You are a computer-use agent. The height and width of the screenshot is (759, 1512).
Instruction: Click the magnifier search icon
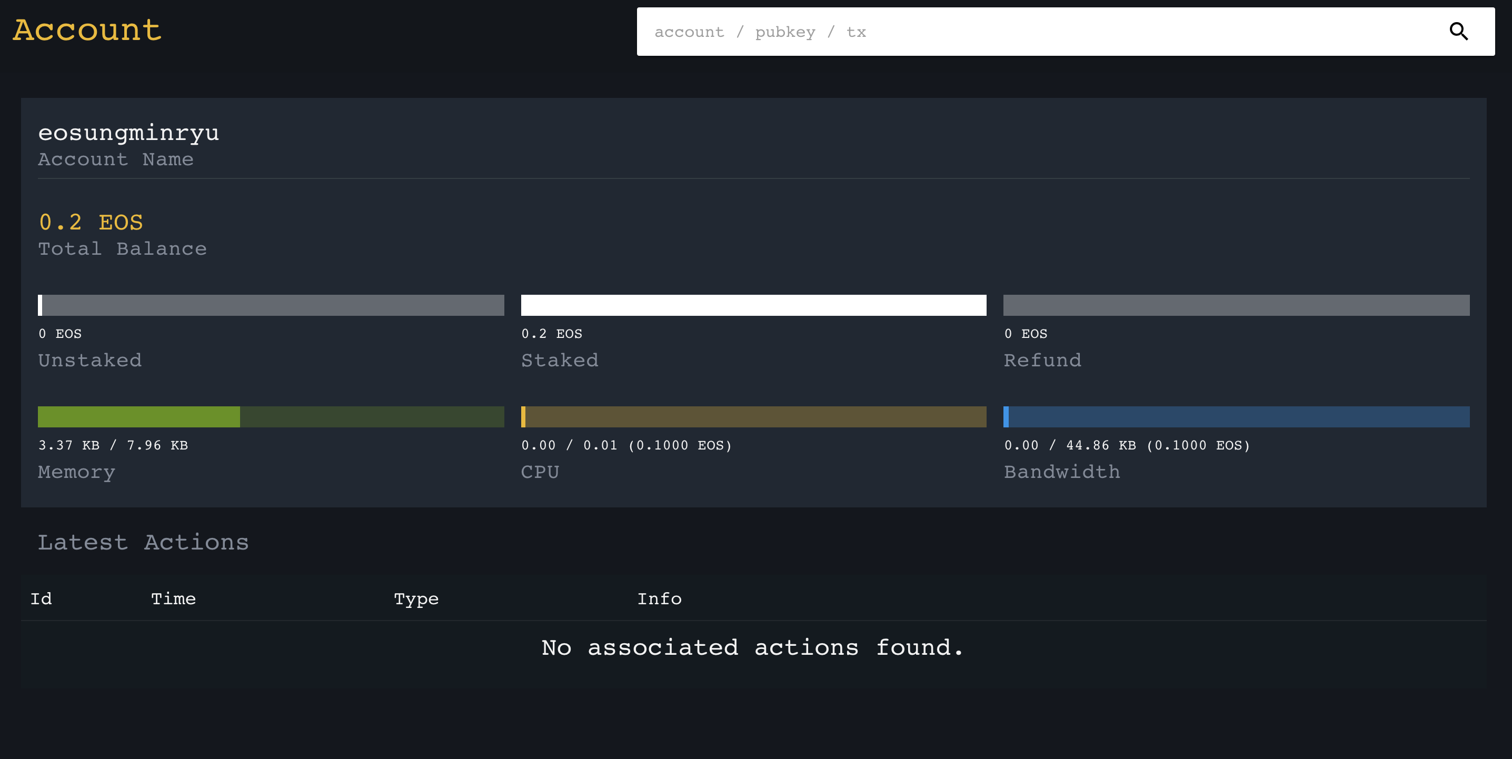coord(1459,31)
